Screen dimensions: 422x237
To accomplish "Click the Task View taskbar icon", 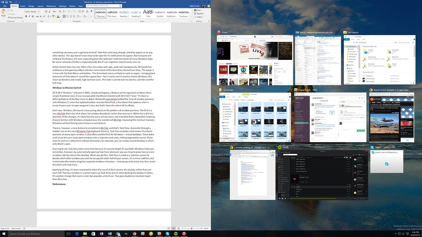I will coord(68,234).
